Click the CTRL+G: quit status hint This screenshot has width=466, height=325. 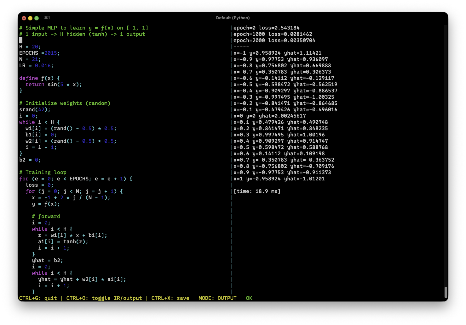pos(38,298)
